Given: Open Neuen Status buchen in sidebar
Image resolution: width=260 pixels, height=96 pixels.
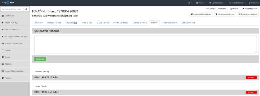Looking at the screenshot, I should point(15,71).
